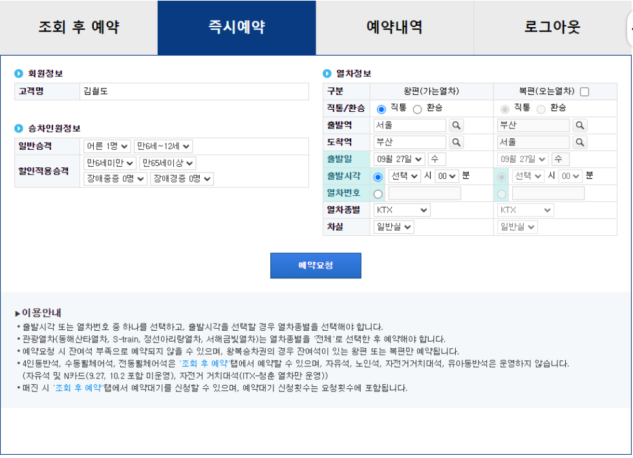The width and height of the screenshot is (633, 458).
Task: Click the 회원정보 section bullet icon
Action: click(19, 74)
